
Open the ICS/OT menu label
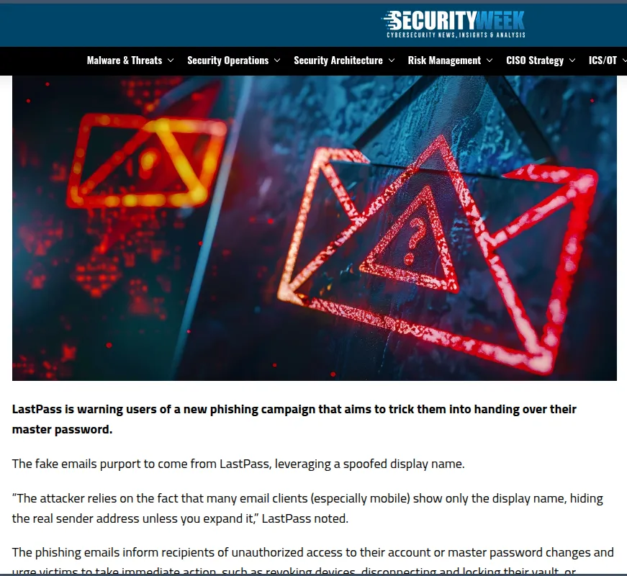tap(603, 60)
